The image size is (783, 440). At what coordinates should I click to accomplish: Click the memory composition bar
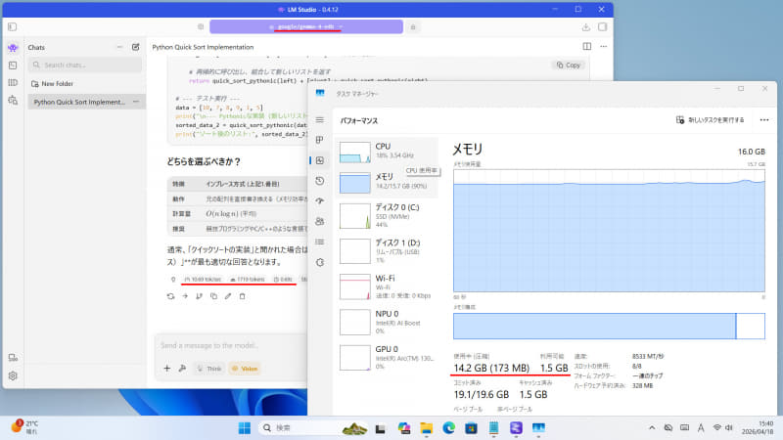pos(609,327)
